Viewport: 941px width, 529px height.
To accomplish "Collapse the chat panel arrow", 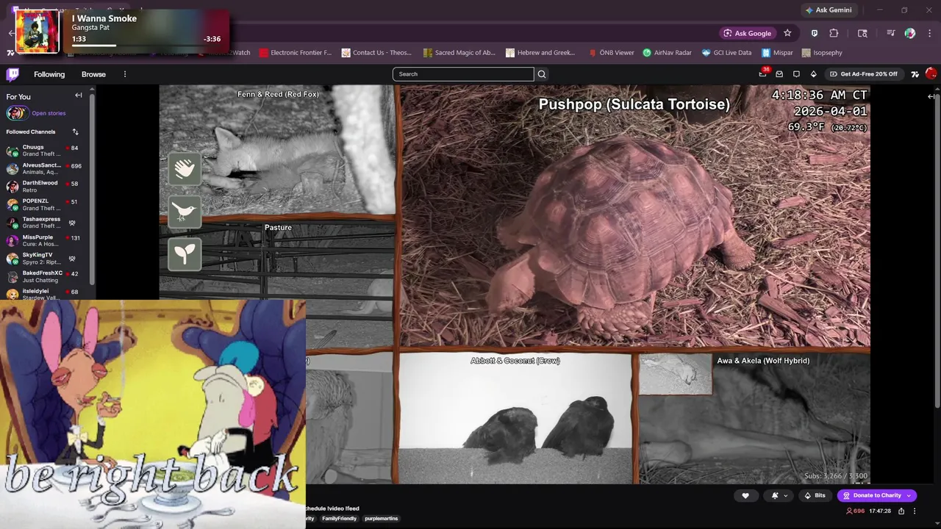I will (x=931, y=96).
